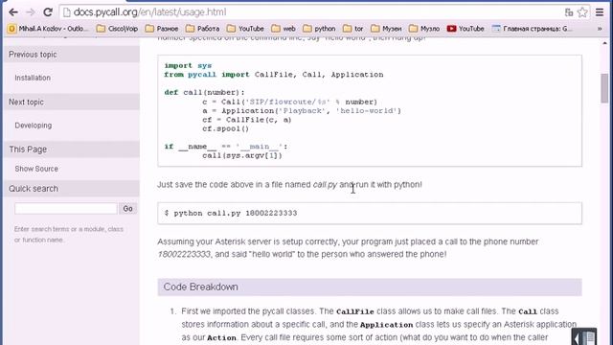613x345 pixels.
Task: Click the code line cf.spool()
Action: [x=226, y=128]
